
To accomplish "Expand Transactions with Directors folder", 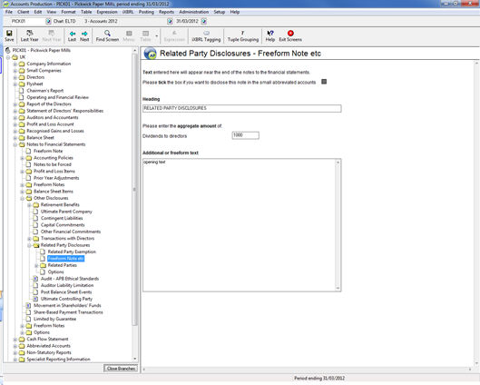I will 29,238.
